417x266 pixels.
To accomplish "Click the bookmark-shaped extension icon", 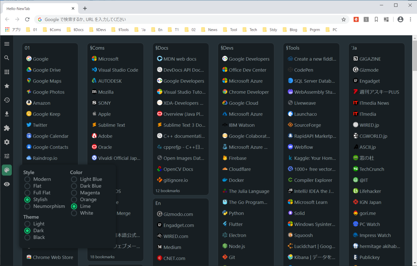I will [376, 19].
